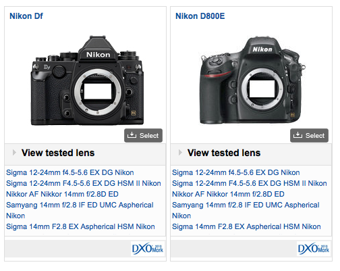340x271 pixels.
Task: Click the Nikon Df camera image
Action: click(x=87, y=80)
